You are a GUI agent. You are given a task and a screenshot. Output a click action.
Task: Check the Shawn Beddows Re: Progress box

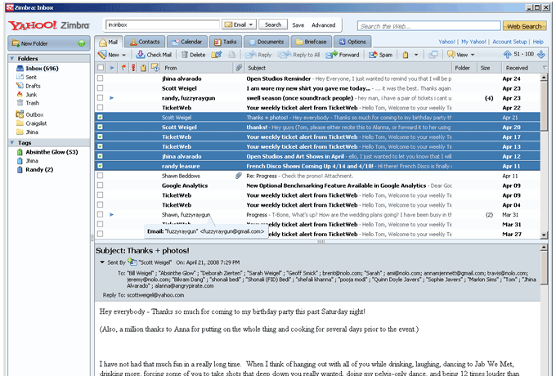click(101, 176)
